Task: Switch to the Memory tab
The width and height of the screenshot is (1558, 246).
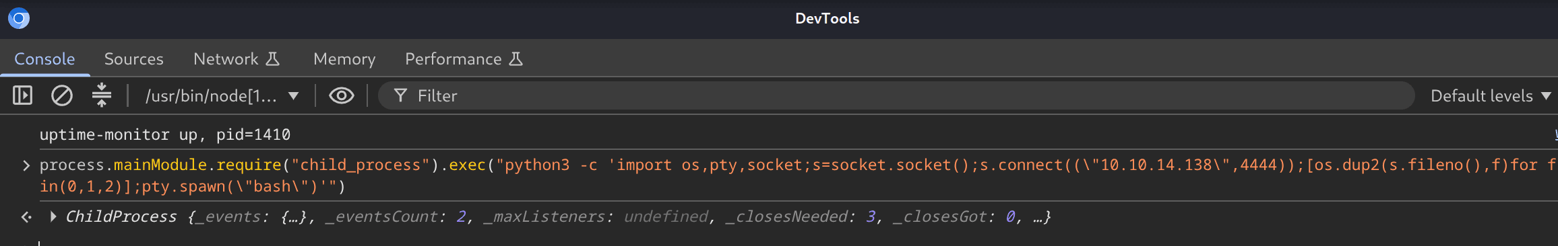Action: 344,59
